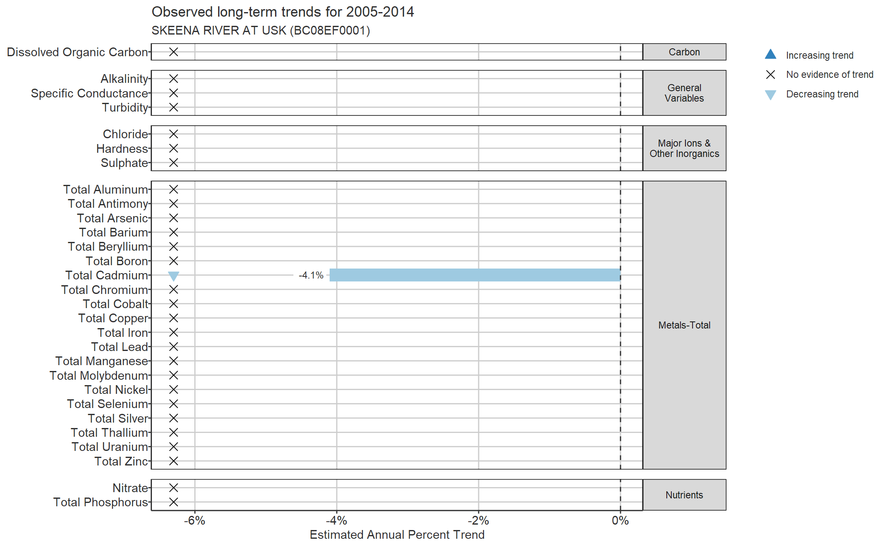
Task: Click the Total Molybdenum X marker
Action: (174, 376)
